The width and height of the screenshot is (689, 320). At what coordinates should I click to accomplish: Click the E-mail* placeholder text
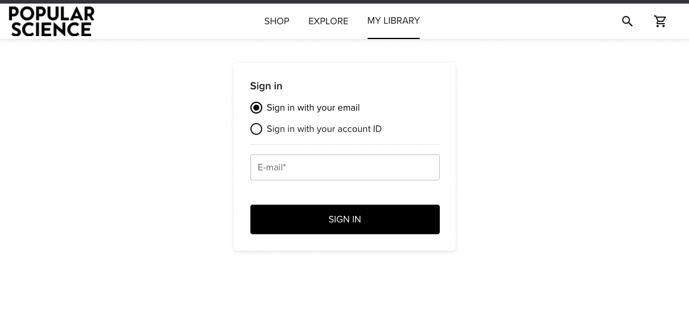point(272,167)
